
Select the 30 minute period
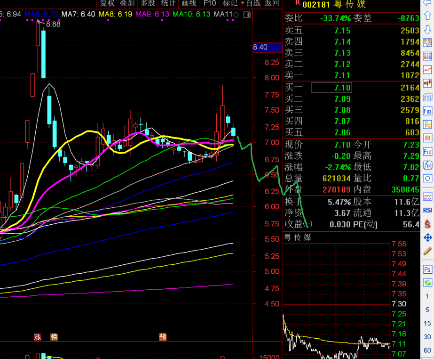[x=427, y=337]
